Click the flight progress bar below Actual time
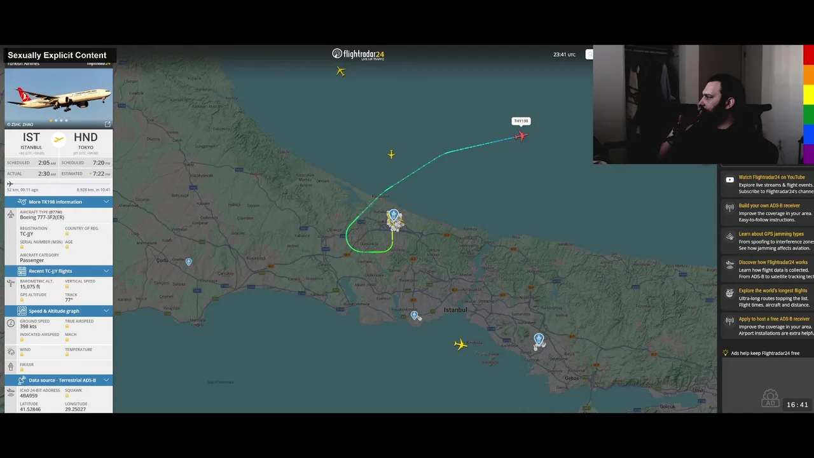 point(59,184)
